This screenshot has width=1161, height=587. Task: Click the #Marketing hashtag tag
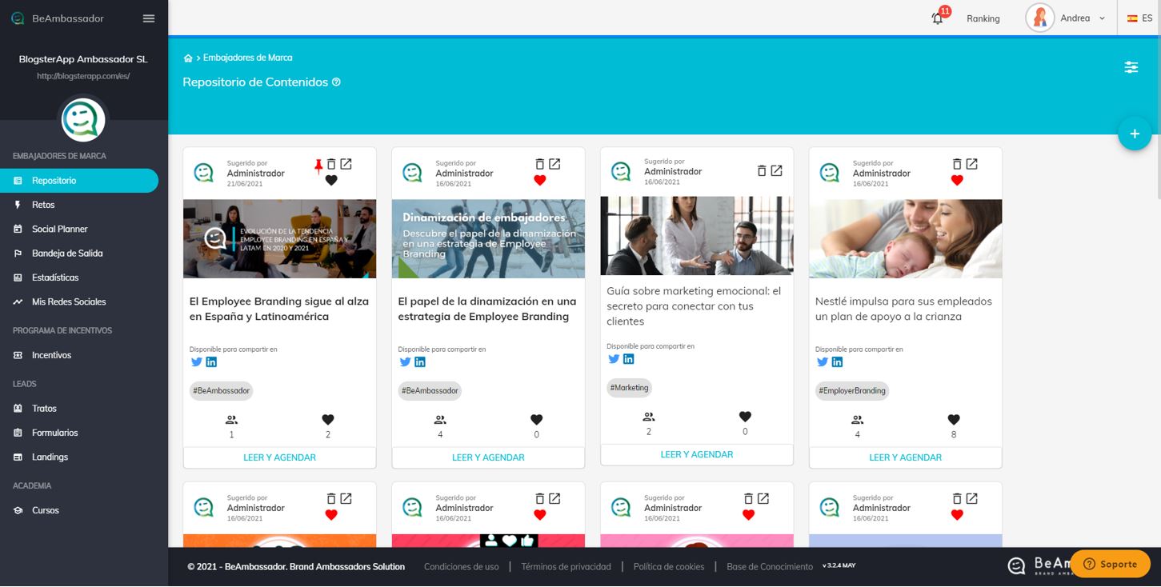tap(629, 388)
